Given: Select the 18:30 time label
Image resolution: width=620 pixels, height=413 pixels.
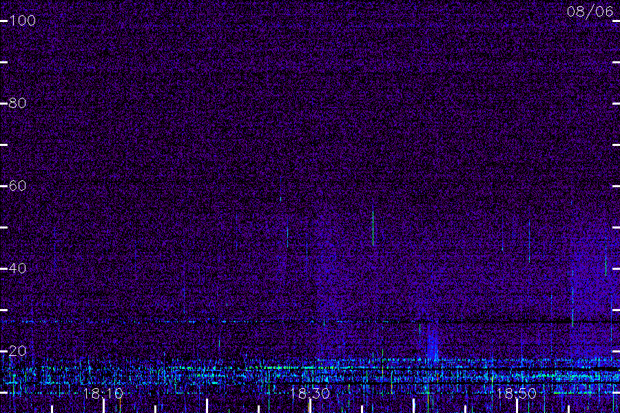Looking at the screenshot, I should click(309, 393).
